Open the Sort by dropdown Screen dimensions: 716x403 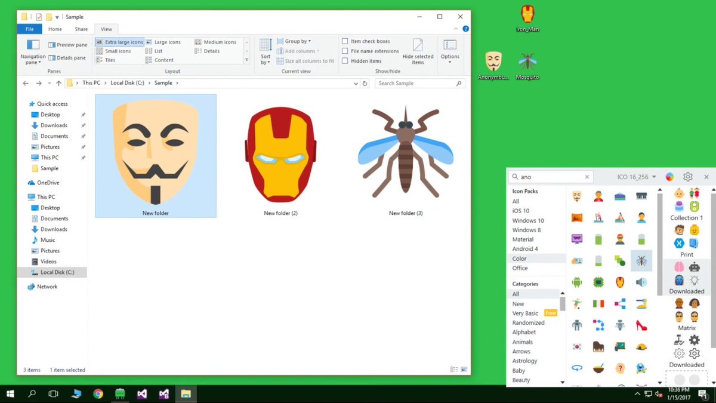pos(266,51)
